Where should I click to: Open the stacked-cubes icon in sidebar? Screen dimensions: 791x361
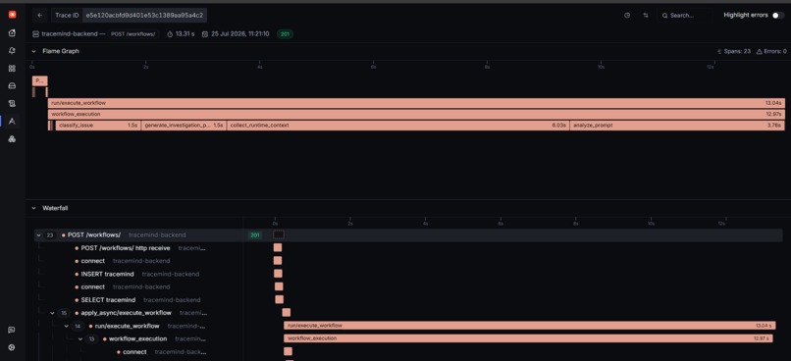coord(12,138)
